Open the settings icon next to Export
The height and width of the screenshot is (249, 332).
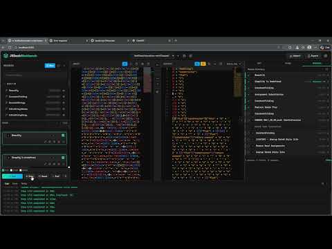click(326, 56)
